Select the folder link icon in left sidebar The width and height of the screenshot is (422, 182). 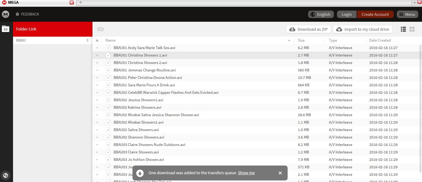point(6,29)
